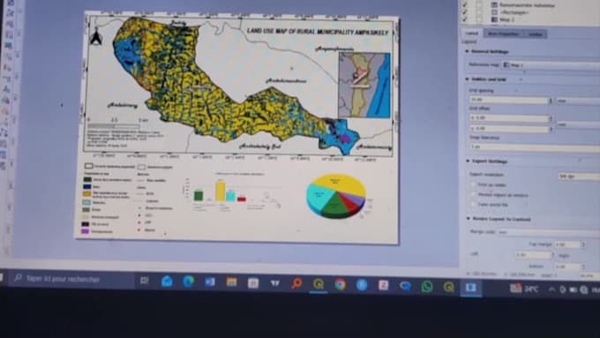Open Grid spacing units dropdown
Image resolution: width=600 pixels, height=338 pixels.
(578, 101)
